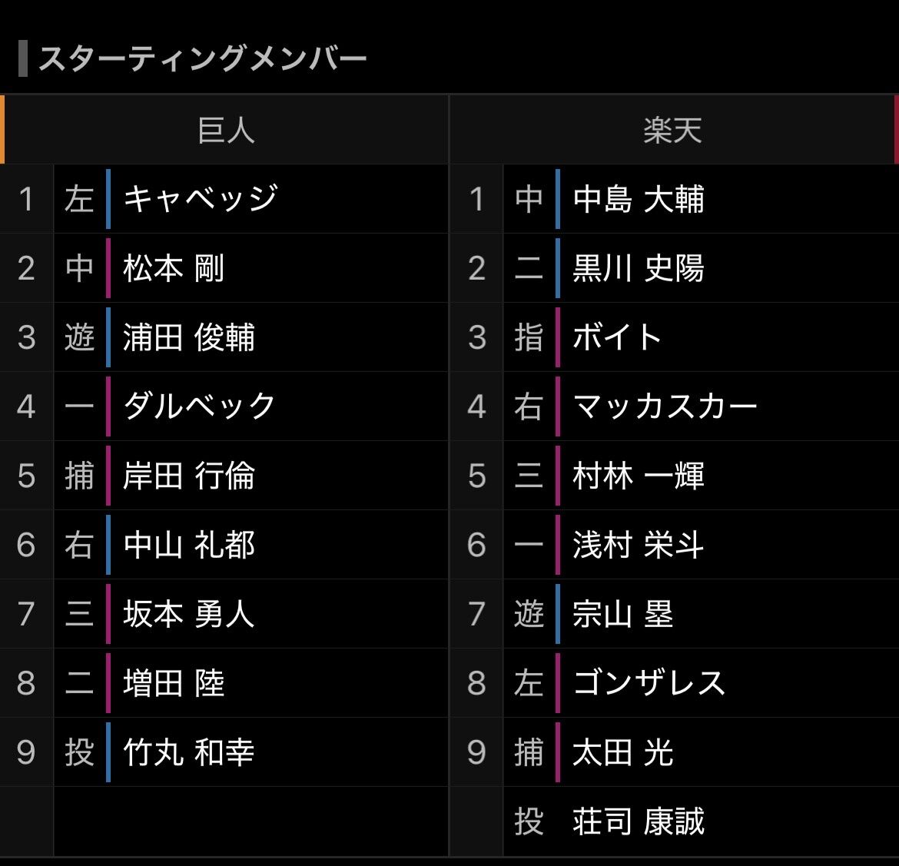Click Rakuten leadoff 中島 大輔
Image resolution: width=899 pixels, height=866 pixels.
[x=639, y=199]
